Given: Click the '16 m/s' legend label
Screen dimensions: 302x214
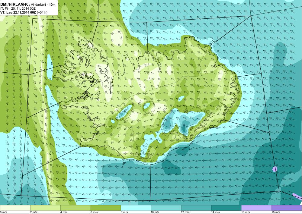Looking at the screenshot, I should (246, 212).
